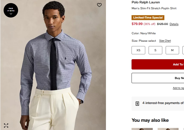Expand the 'Pair It With' circle button

[x=11, y=10]
